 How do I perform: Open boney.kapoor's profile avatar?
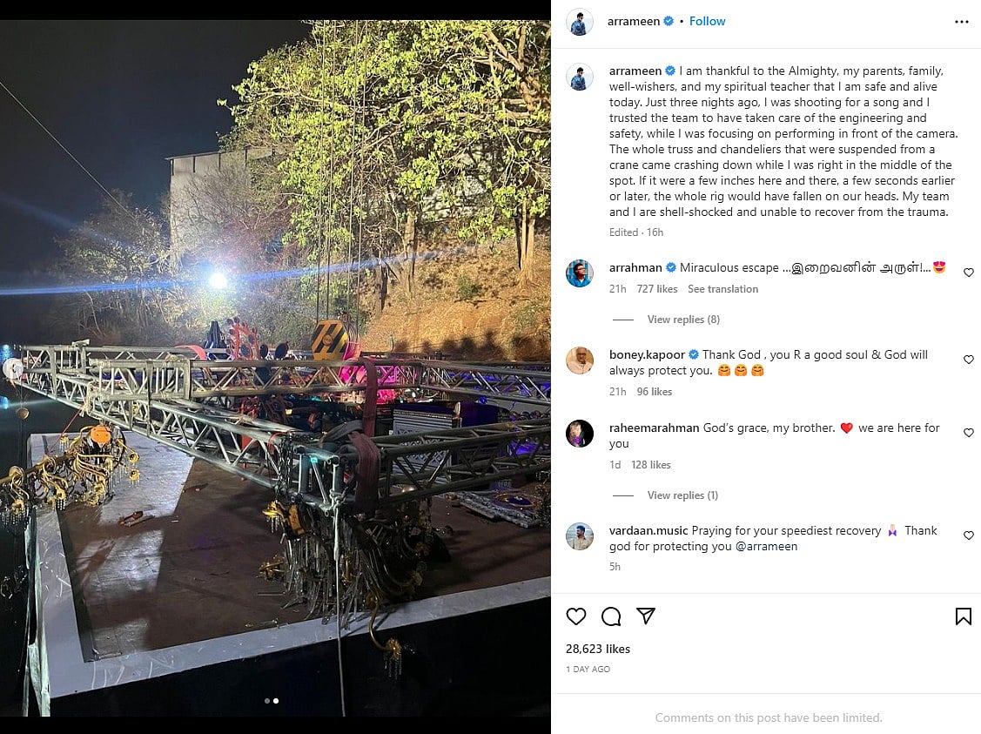(580, 360)
